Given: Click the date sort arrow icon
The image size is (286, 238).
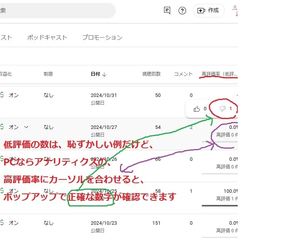Looking at the screenshot, I should click(x=104, y=74).
